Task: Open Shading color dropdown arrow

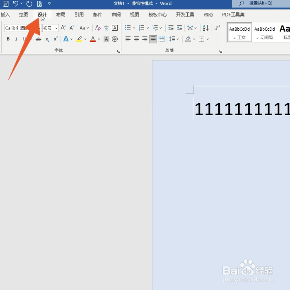Action: [x=194, y=39]
